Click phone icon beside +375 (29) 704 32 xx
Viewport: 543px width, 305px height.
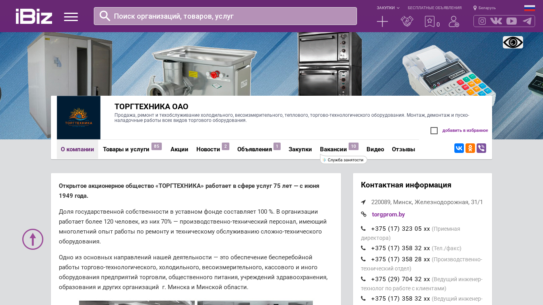363,279
